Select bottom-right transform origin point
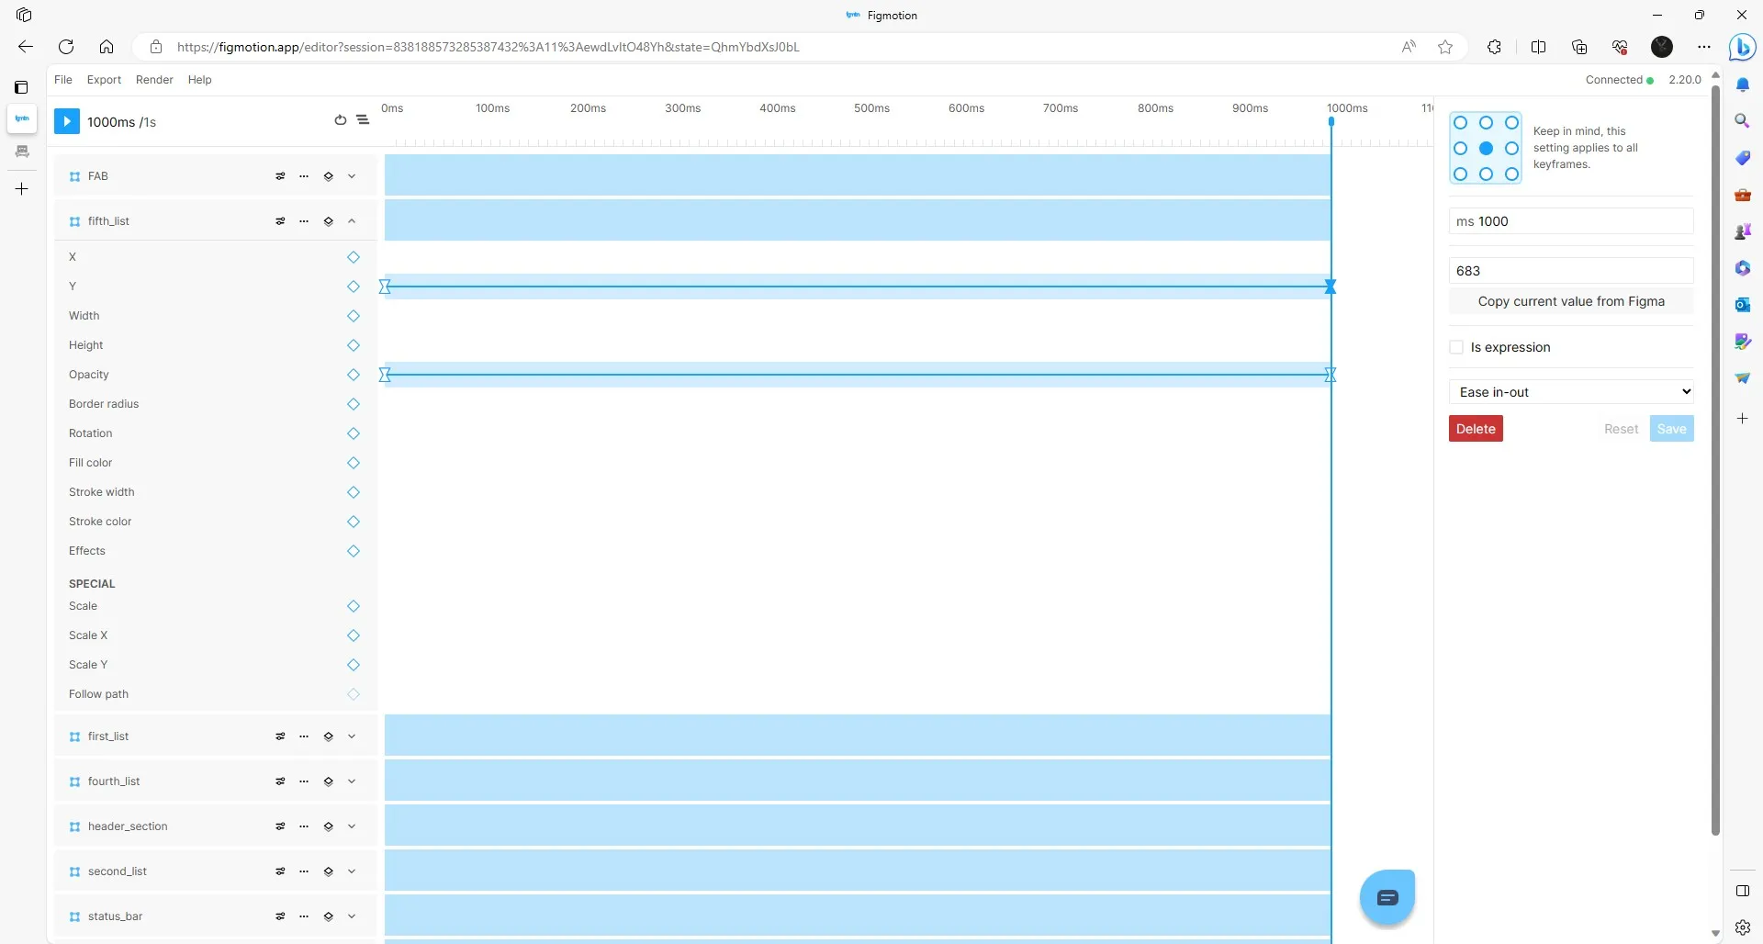Screen dimensions: 1763x944 tap(1511, 174)
